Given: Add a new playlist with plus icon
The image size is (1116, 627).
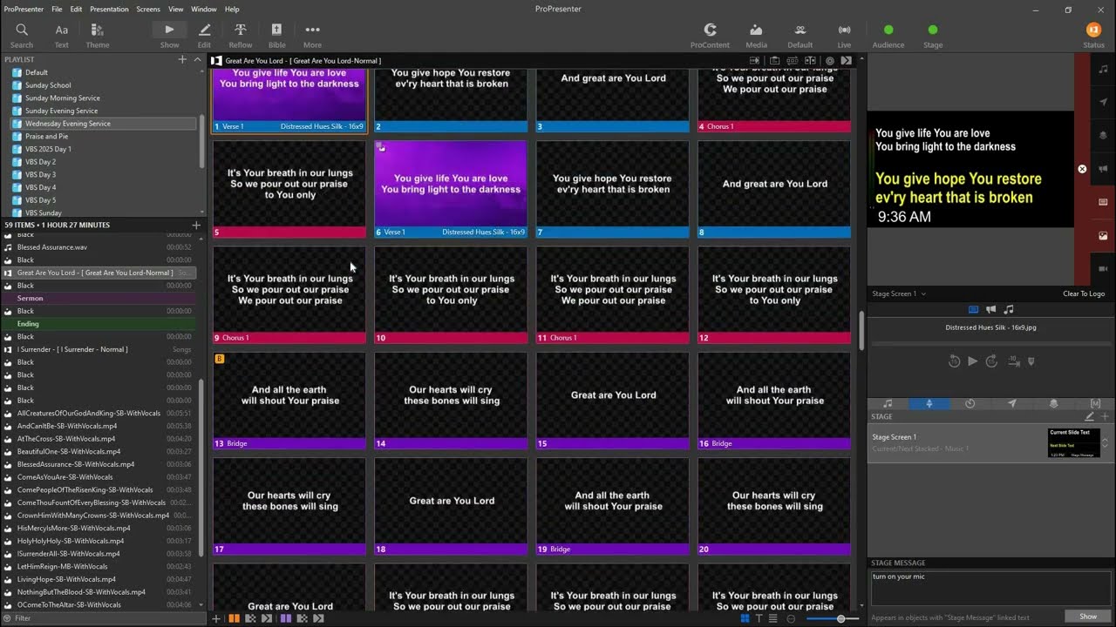Looking at the screenshot, I should [x=182, y=59].
